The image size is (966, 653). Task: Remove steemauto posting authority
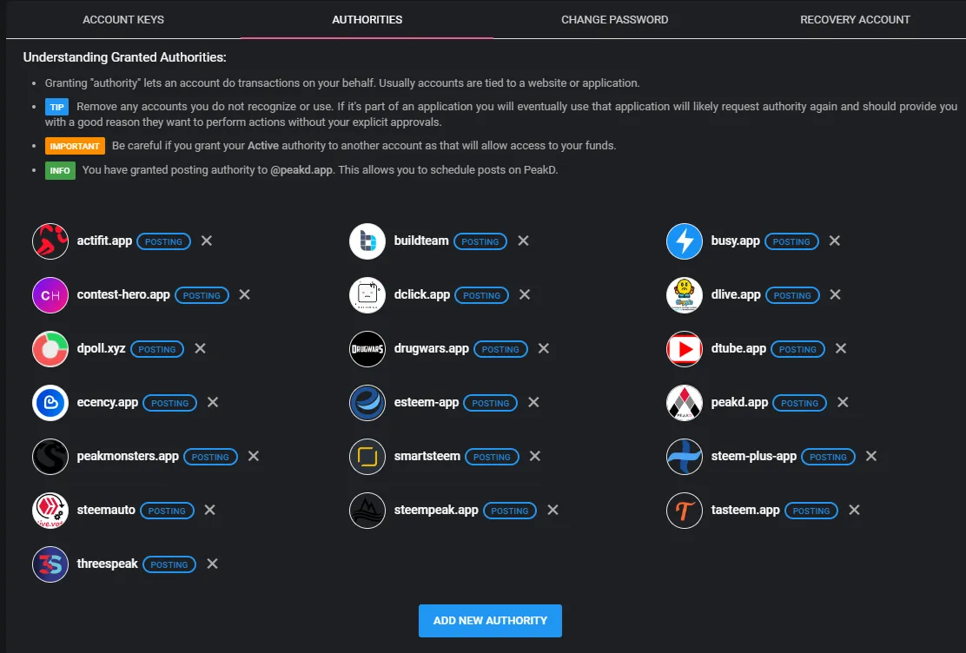pyautogui.click(x=209, y=510)
